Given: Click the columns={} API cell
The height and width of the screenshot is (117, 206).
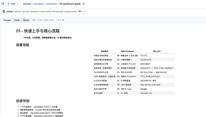Looking at the screenshot, I should 146,60.
